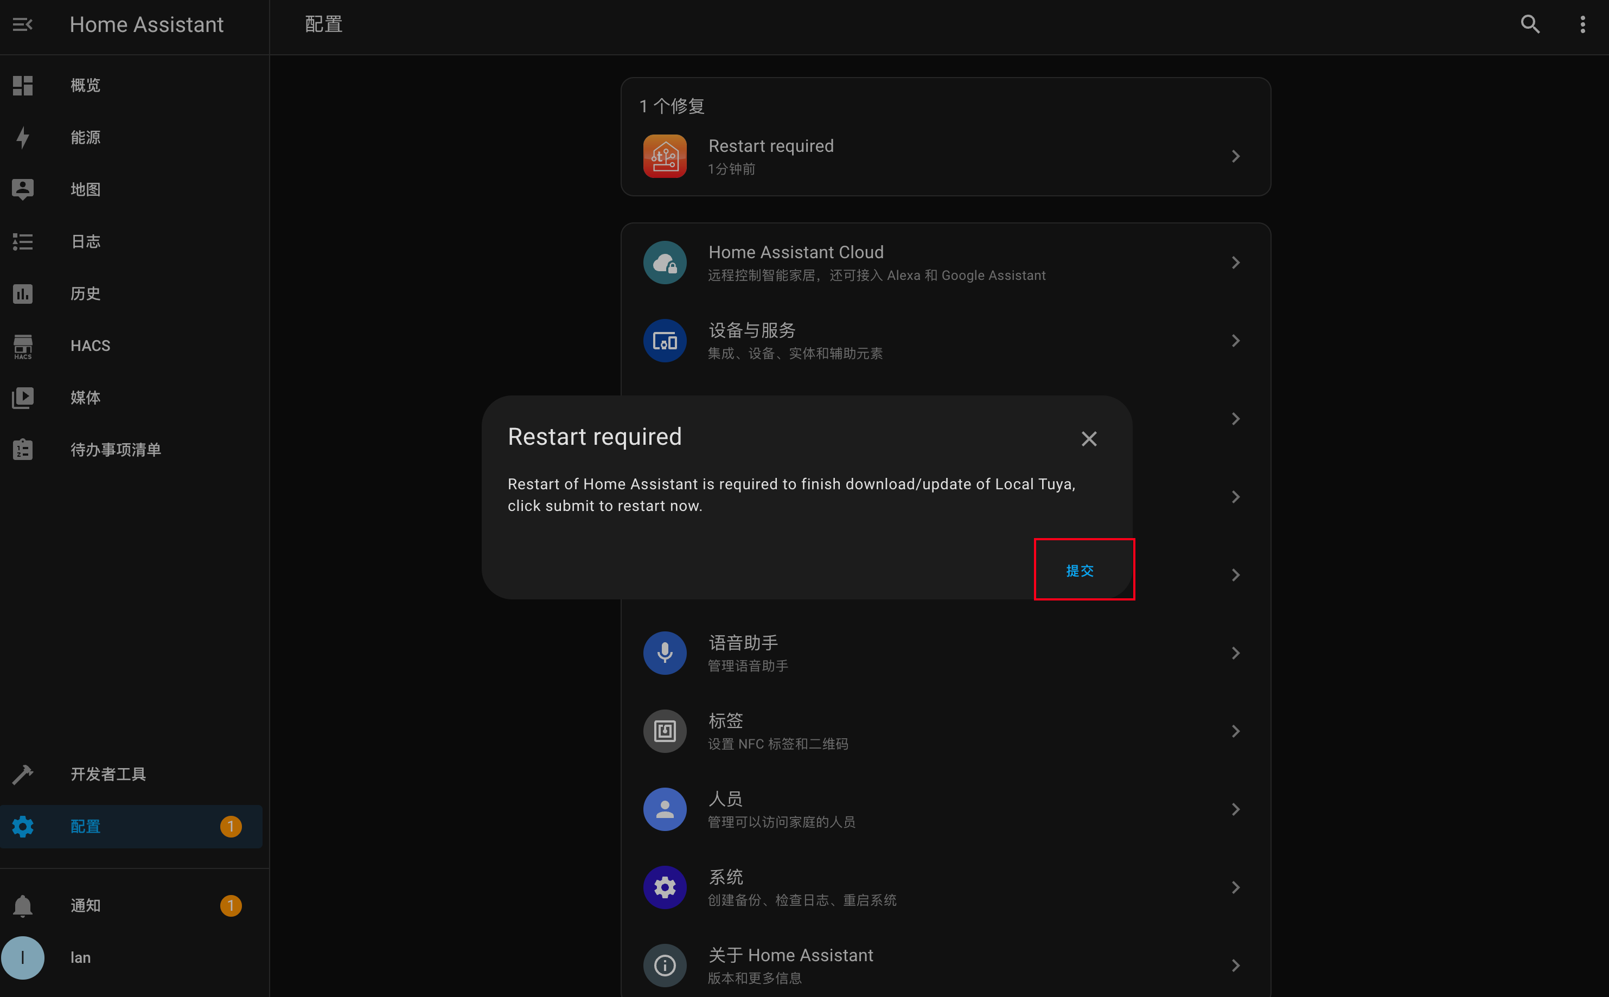Click the 历史 chart icon
1609x997 pixels.
[22, 293]
